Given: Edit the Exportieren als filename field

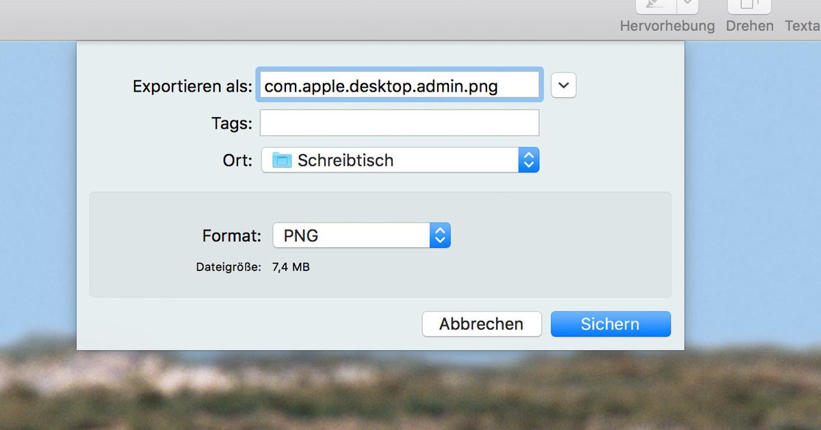Looking at the screenshot, I should 400,86.
